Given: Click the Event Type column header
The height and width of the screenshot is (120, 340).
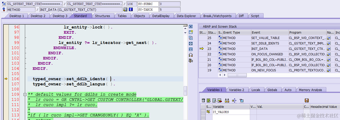Looking at the screenshot, I should [x=237, y=32].
